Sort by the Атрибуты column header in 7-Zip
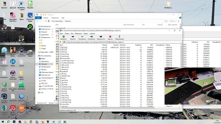Screen dimensions: 221x124 [138, 45]
